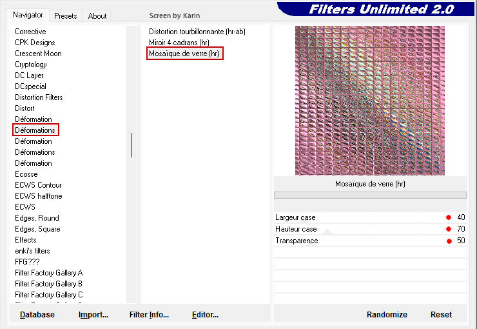Open the filter Editor...
477x329 pixels.
point(205,315)
